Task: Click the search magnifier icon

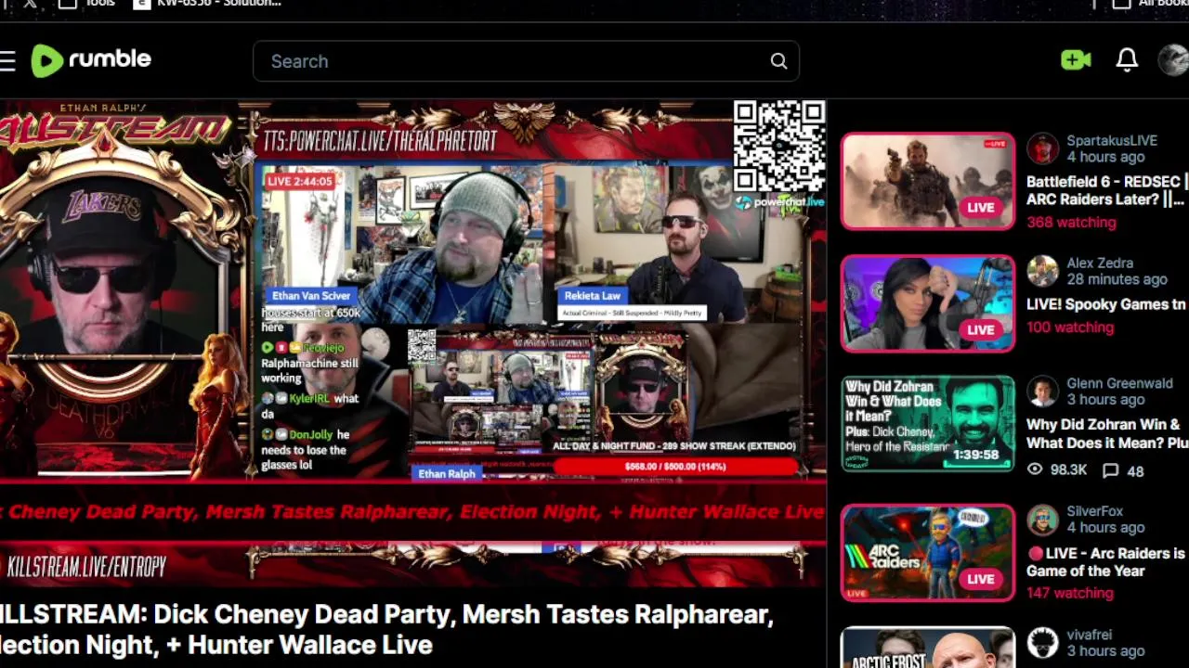Action: point(778,61)
